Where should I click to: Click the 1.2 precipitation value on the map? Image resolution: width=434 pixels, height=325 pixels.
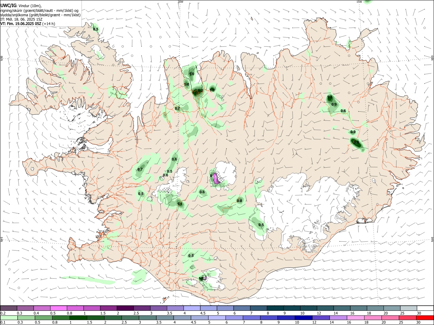point(200,90)
